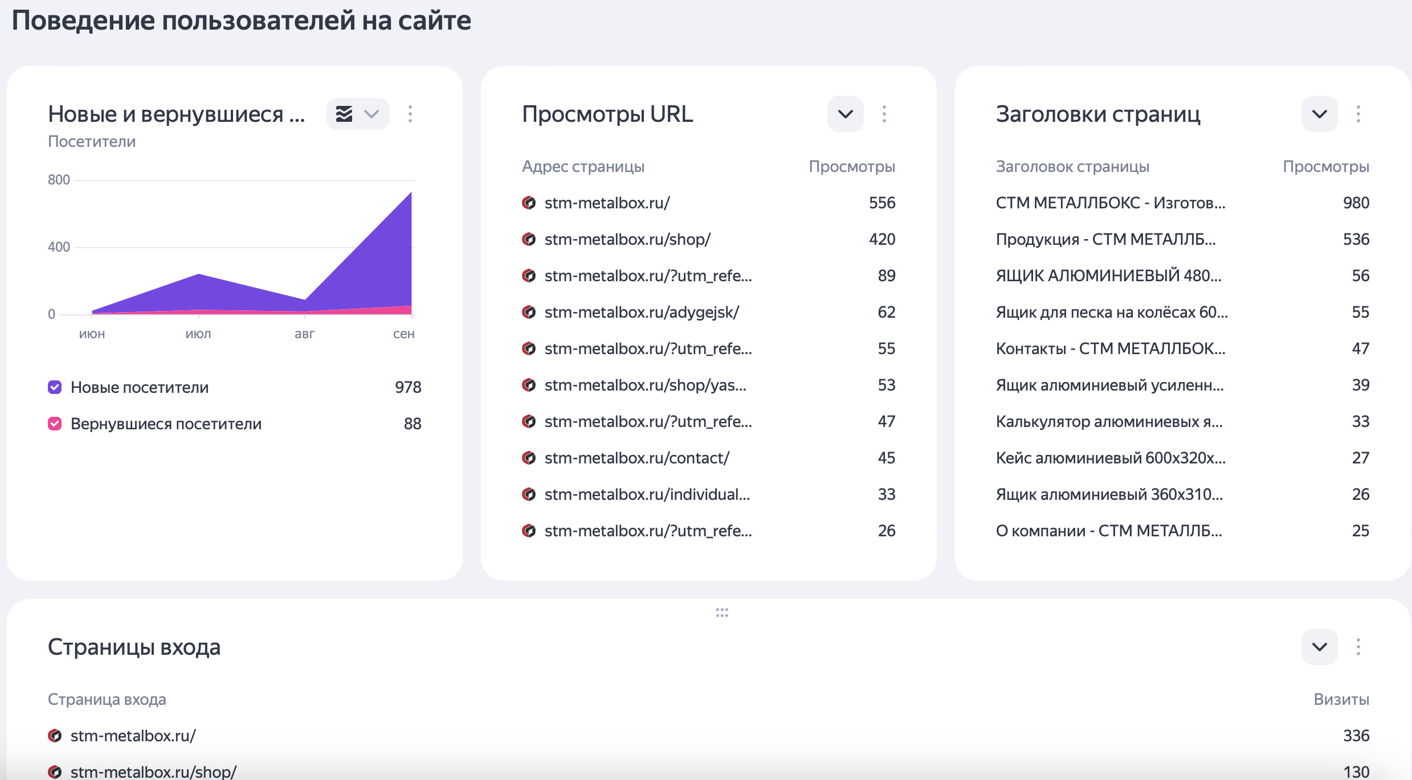Open three-dot menu of Страницы входа widget
Image resolution: width=1412 pixels, height=780 pixels.
point(1358,647)
